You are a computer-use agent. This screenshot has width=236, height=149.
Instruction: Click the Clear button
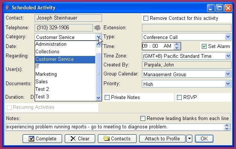tap(80, 138)
